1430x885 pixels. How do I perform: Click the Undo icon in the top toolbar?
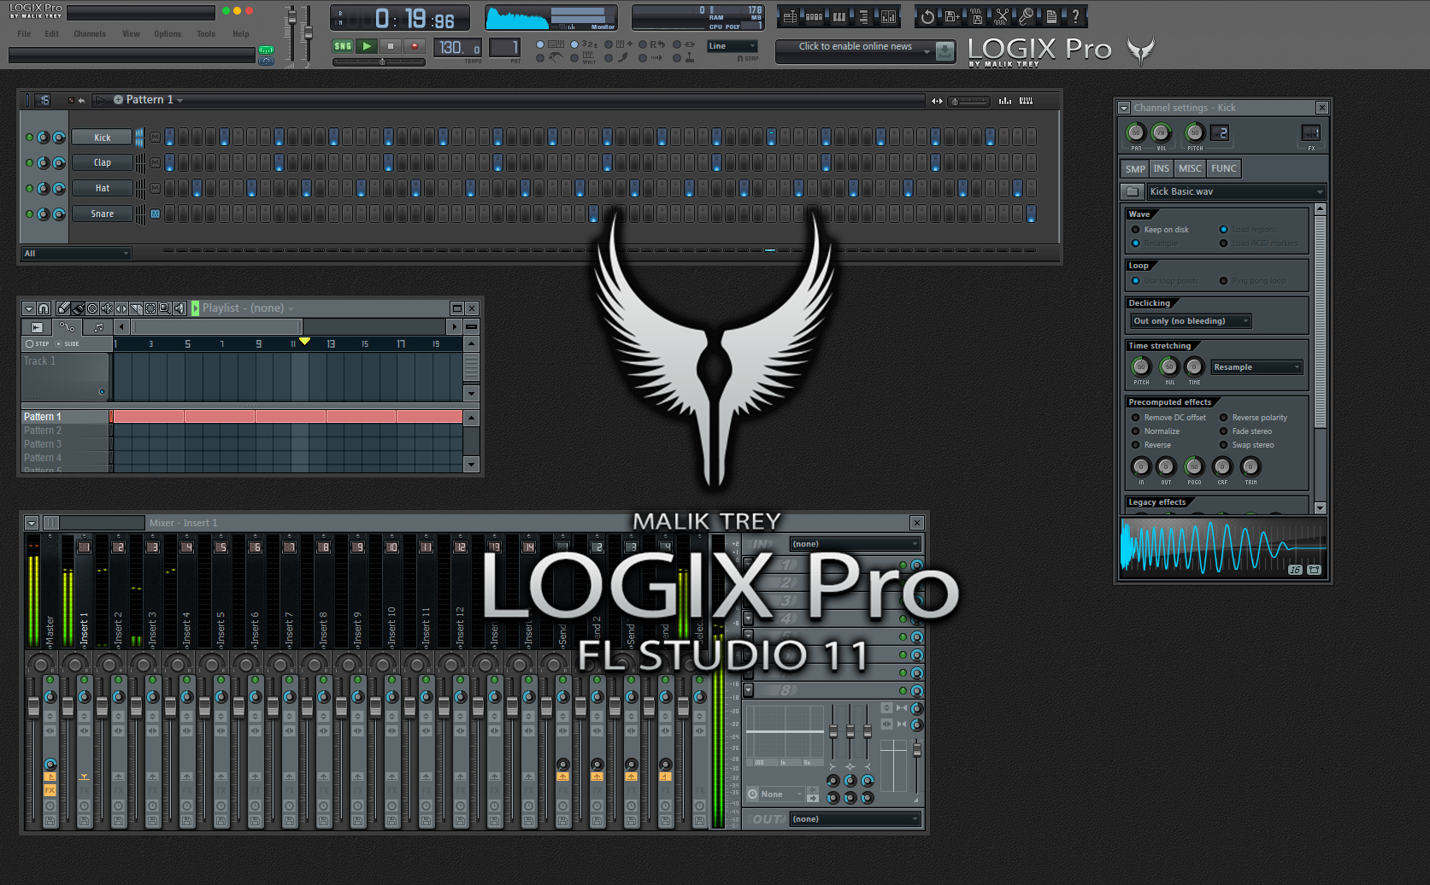coord(928,15)
